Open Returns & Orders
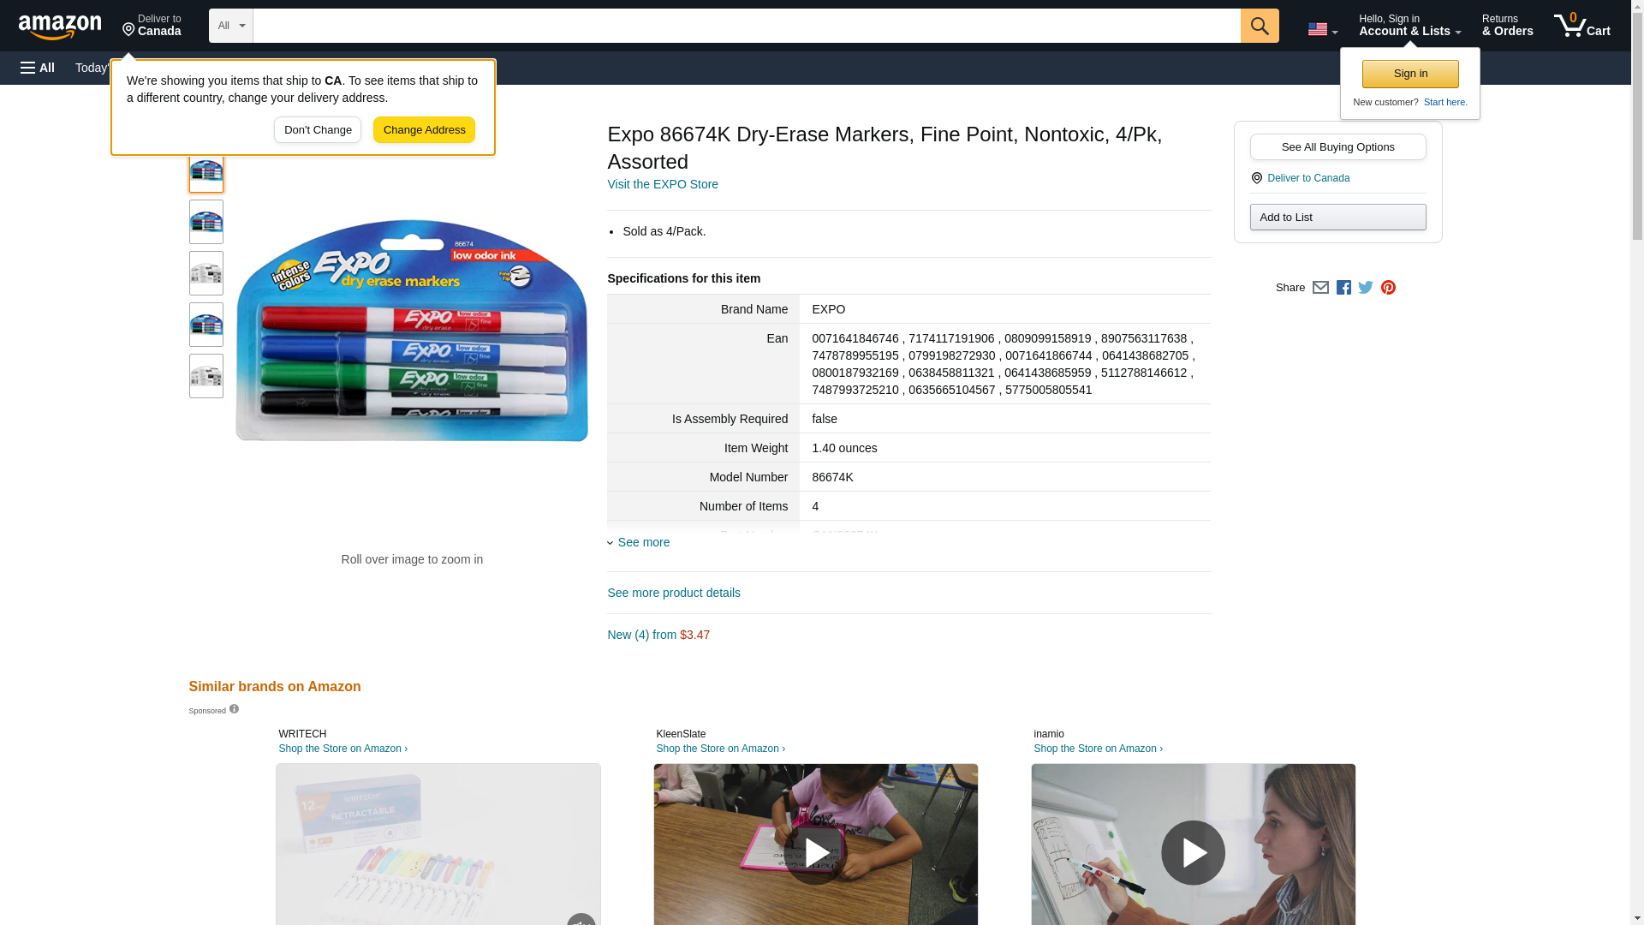The width and height of the screenshot is (1644, 925). click(1507, 25)
